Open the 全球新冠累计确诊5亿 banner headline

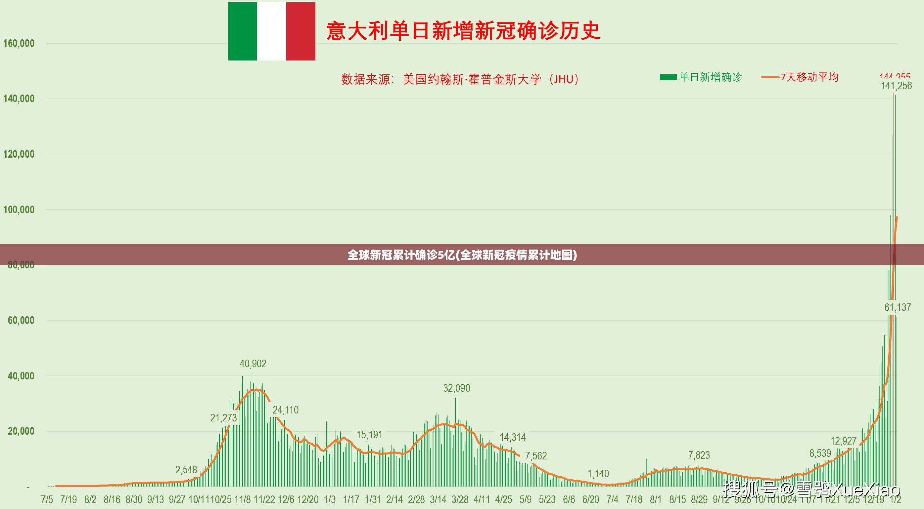462,255
